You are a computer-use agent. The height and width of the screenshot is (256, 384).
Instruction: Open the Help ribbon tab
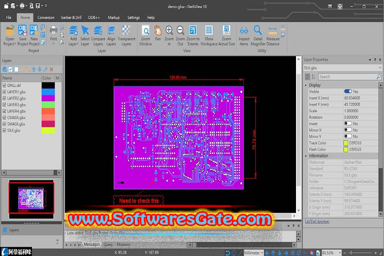[x=151, y=18]
